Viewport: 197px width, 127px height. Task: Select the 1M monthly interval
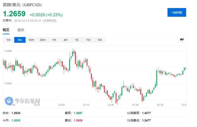[x=99, y=40]
